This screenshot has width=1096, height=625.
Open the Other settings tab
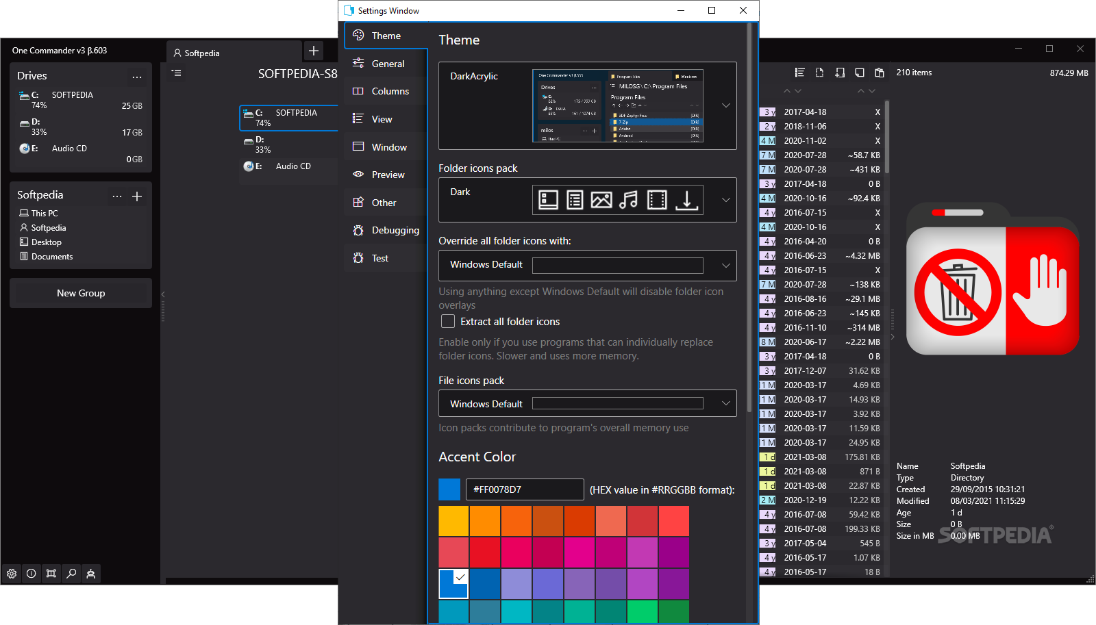coord(386,203)
